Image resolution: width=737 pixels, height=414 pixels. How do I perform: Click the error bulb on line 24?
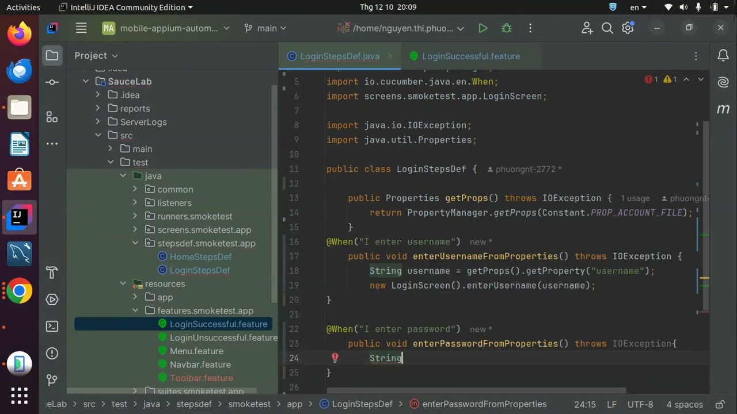coord(335,358)
